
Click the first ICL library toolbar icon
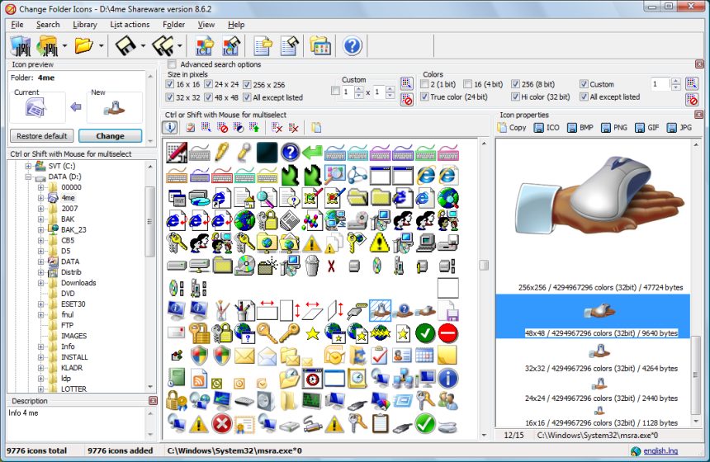pyautogui.click(x=204, y=45)
